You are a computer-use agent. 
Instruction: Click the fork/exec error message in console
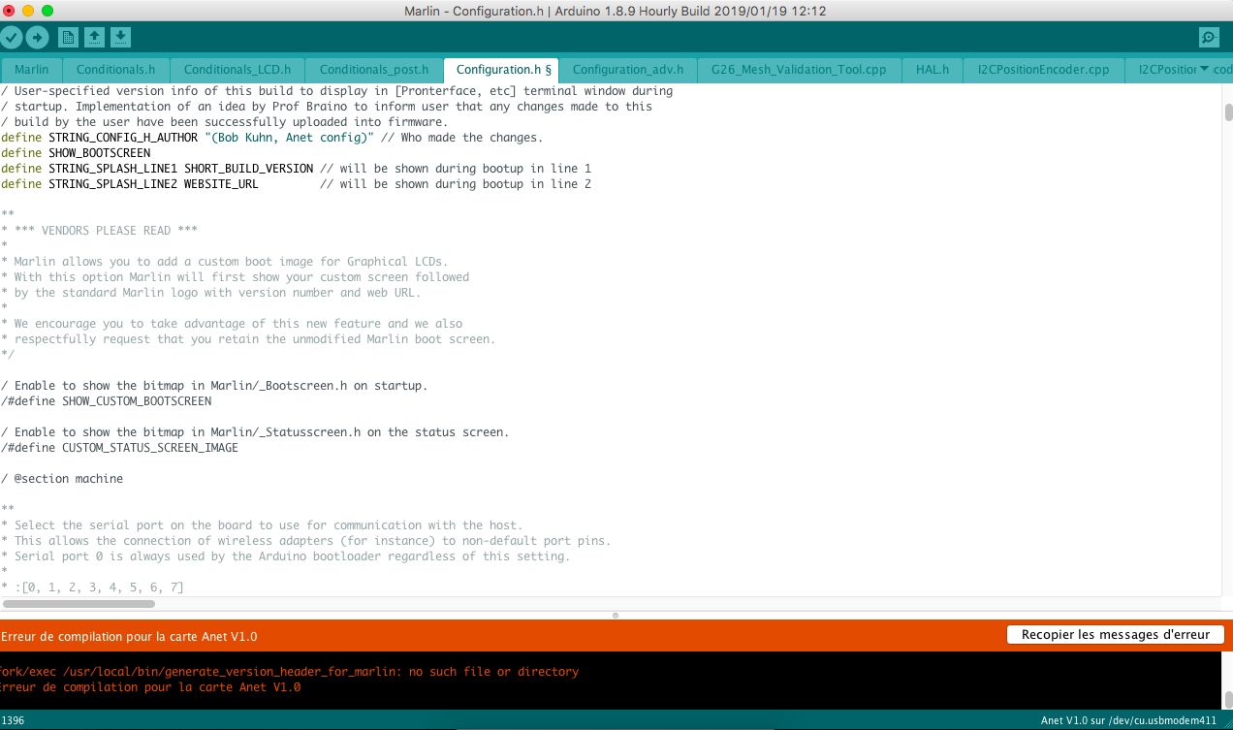289,671
